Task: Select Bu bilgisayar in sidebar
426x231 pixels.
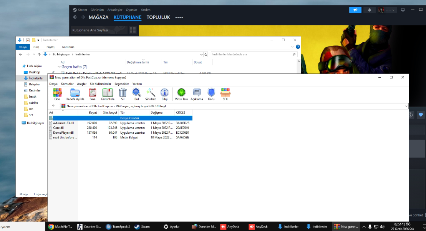Action: [35, 123]
